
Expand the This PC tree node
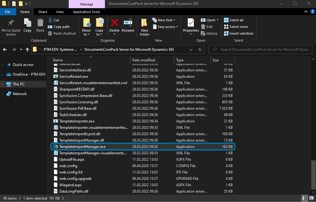2,84
